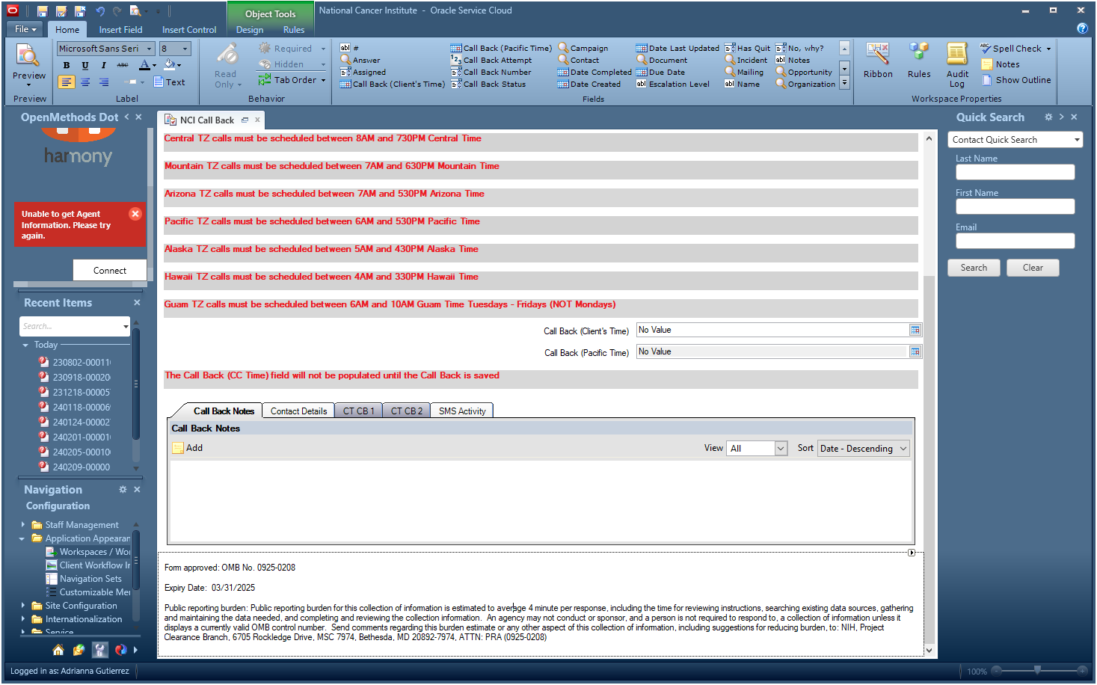Screen dimensions: 1097x685
Task: Insert the Call Back Attempt field
Action: (x=491, y=61)
